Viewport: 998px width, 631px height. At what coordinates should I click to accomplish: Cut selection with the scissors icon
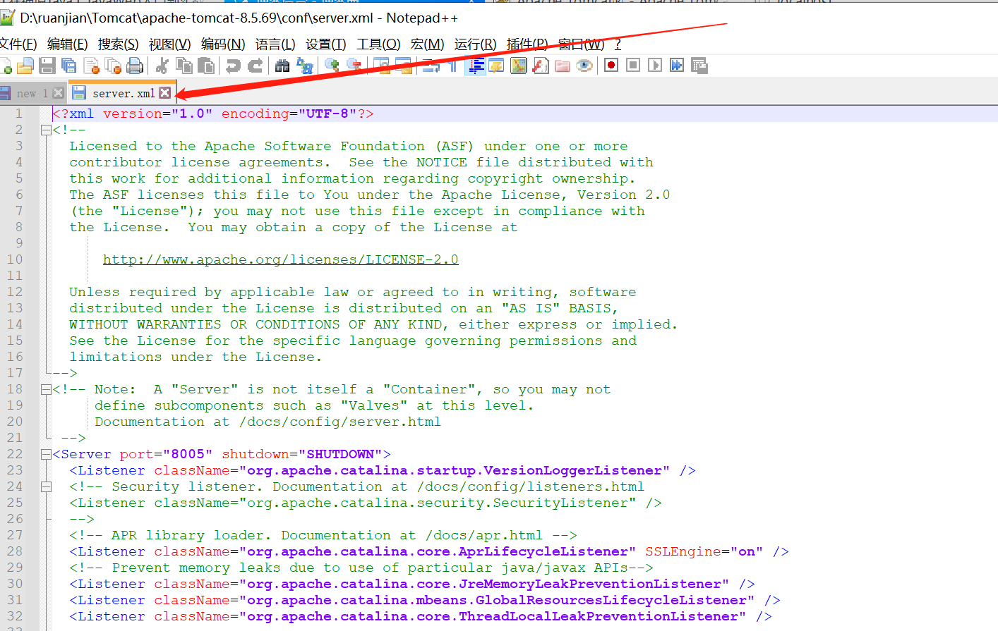click(162, 66)
